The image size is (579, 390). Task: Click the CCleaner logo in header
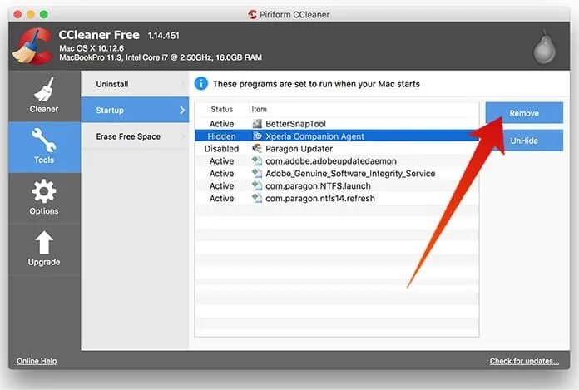(x=32, y=46)
